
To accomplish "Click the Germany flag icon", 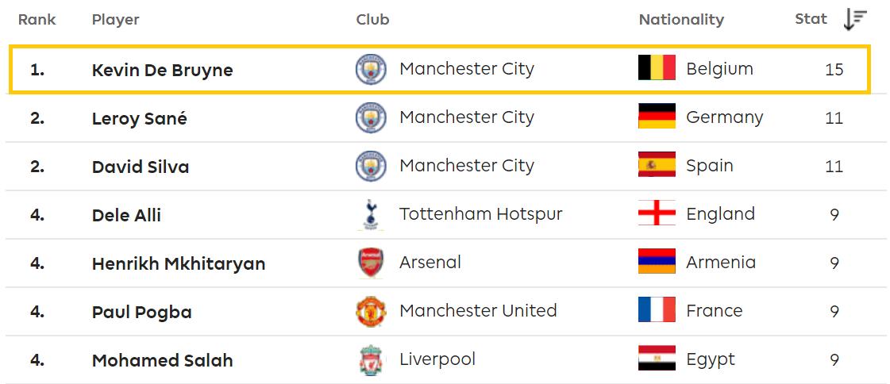I will [657, 117].
